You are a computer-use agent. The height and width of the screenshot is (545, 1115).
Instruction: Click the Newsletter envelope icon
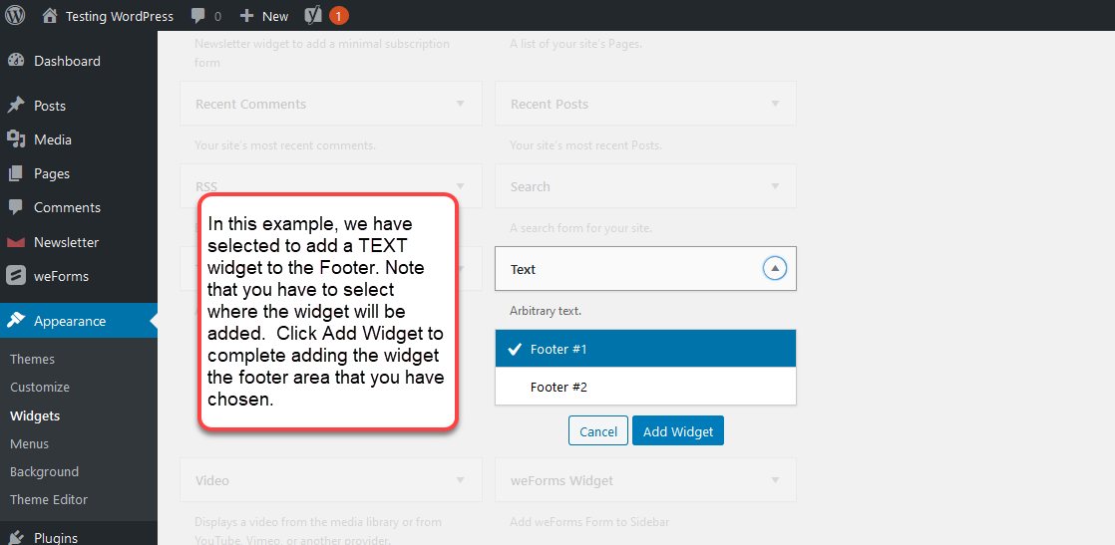(x=16, y=242)
